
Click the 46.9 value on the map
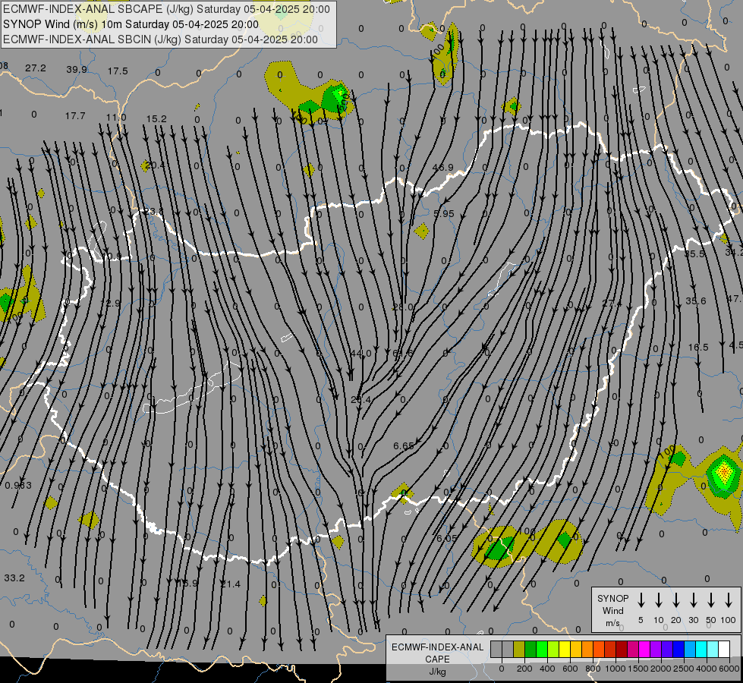(443, 167)
